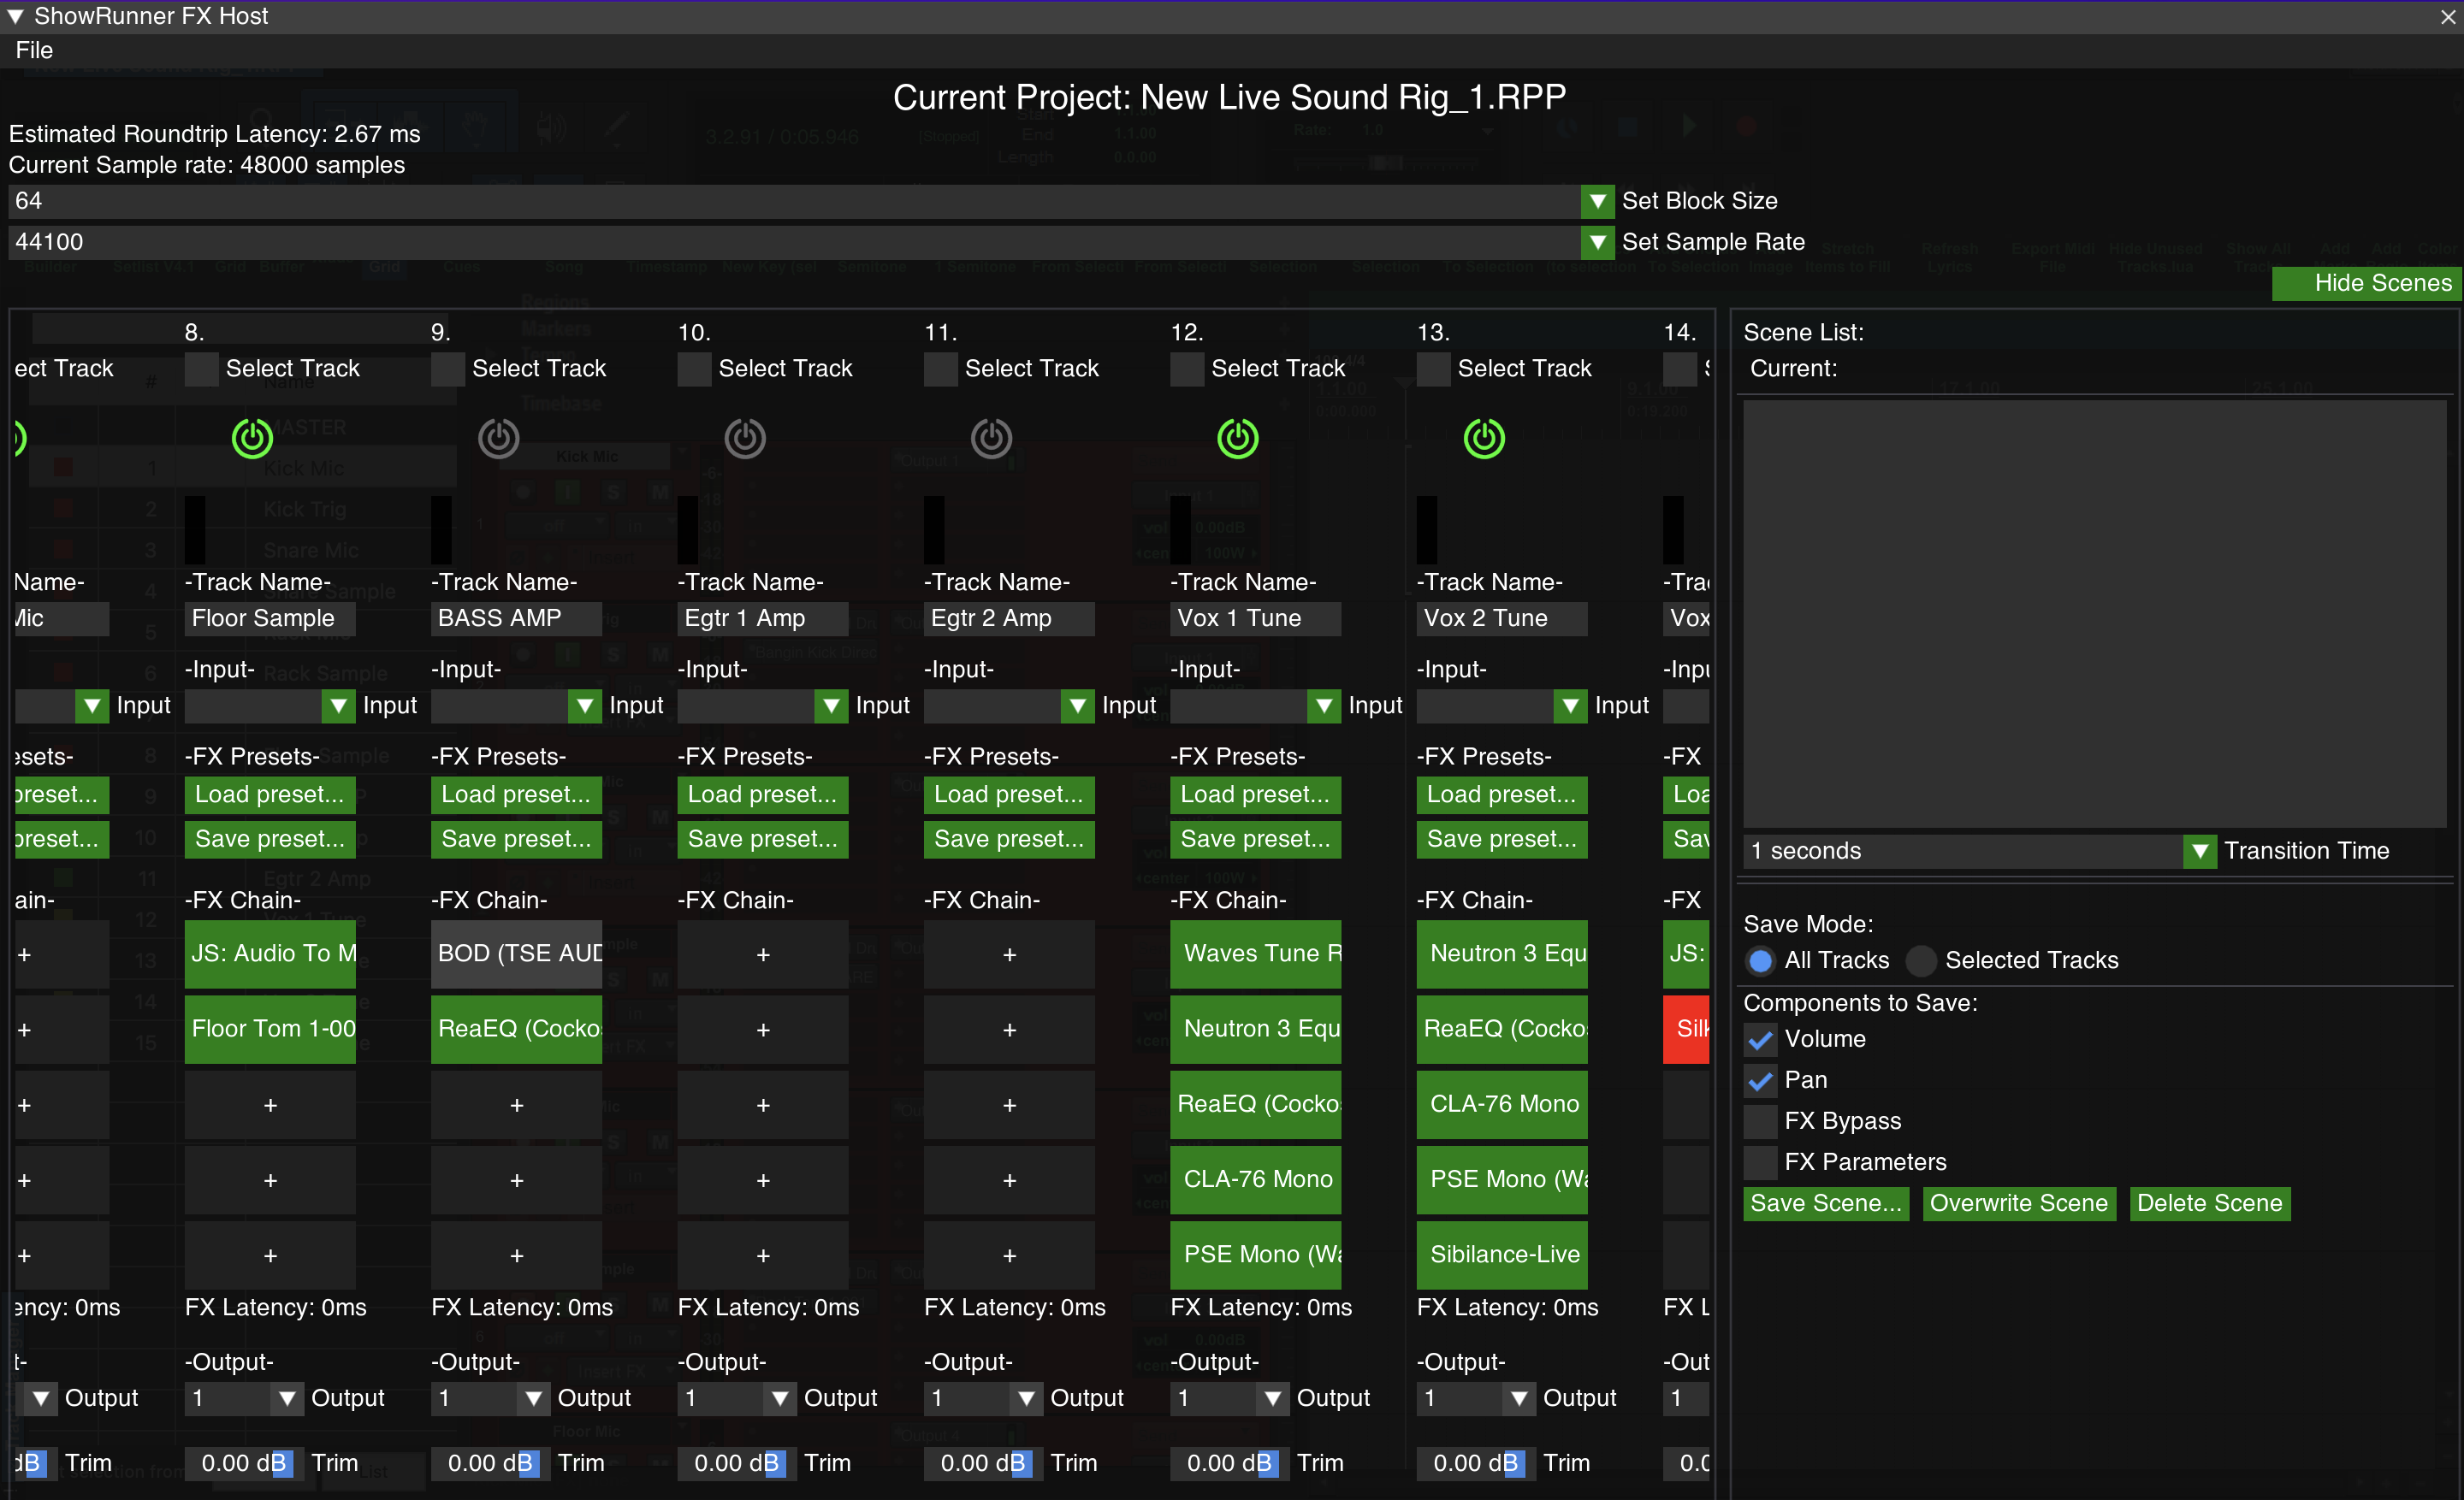
Task: Turn on Egtr 2 Amp power icon
Action: click(991, 438)
